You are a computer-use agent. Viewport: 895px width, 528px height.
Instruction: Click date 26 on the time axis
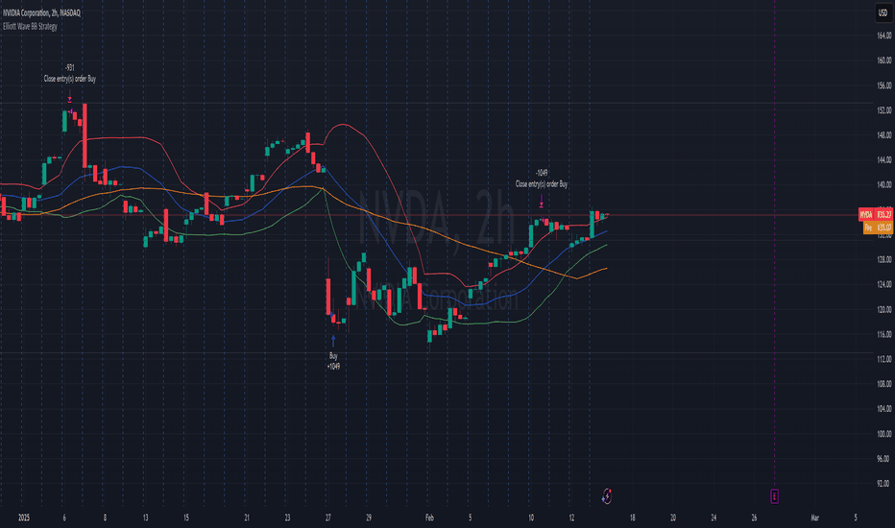point(754,517)
